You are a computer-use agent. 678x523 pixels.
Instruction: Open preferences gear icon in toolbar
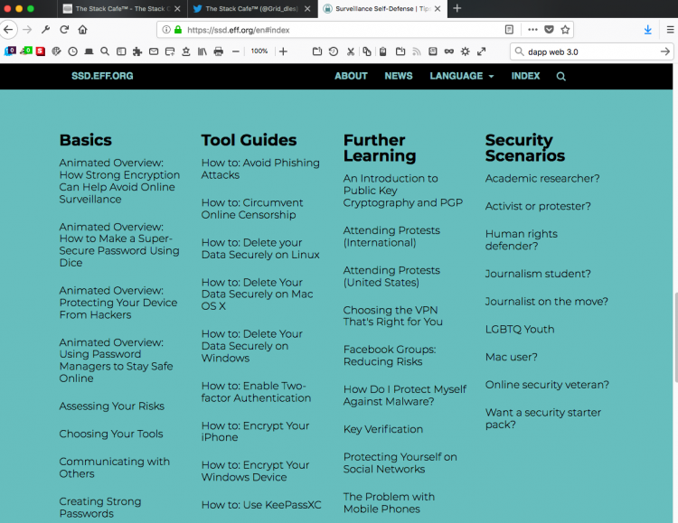[x=466, y=51]
